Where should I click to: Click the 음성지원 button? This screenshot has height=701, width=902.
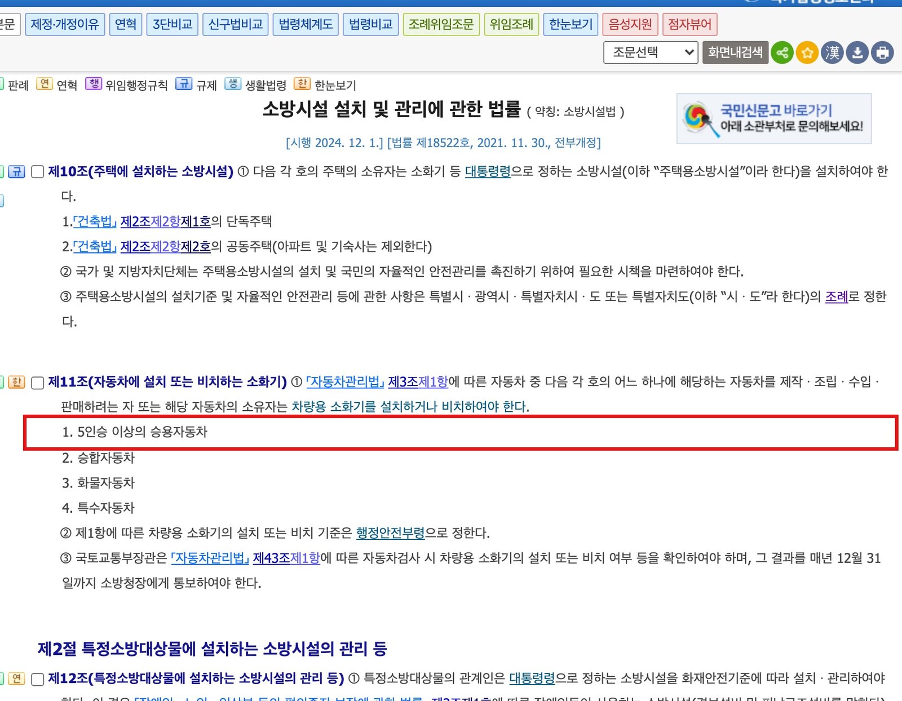(630, 24)
